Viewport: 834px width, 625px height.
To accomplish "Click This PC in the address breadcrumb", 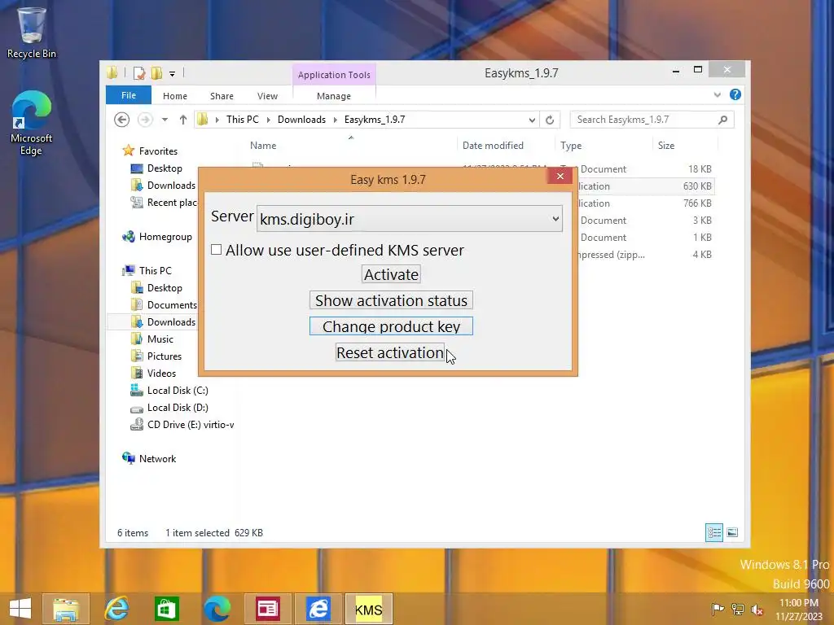I will 243,120.
